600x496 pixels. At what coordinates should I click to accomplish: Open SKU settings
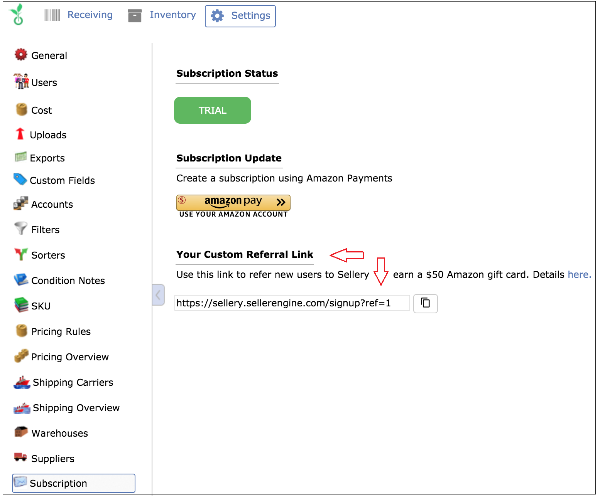pyautogui.click(x=41, y=306)
